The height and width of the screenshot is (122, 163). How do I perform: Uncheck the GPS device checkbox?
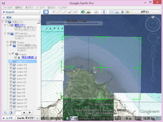click(9, 33)
